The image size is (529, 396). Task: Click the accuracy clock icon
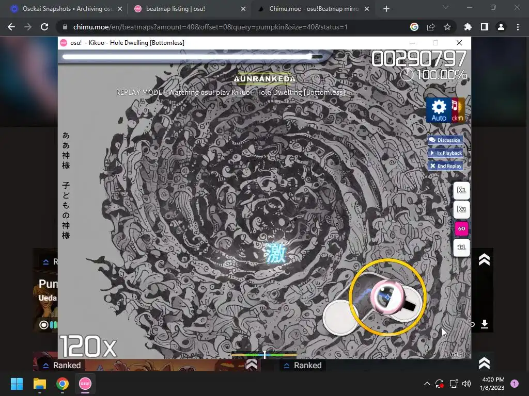[x=407, y=74]
